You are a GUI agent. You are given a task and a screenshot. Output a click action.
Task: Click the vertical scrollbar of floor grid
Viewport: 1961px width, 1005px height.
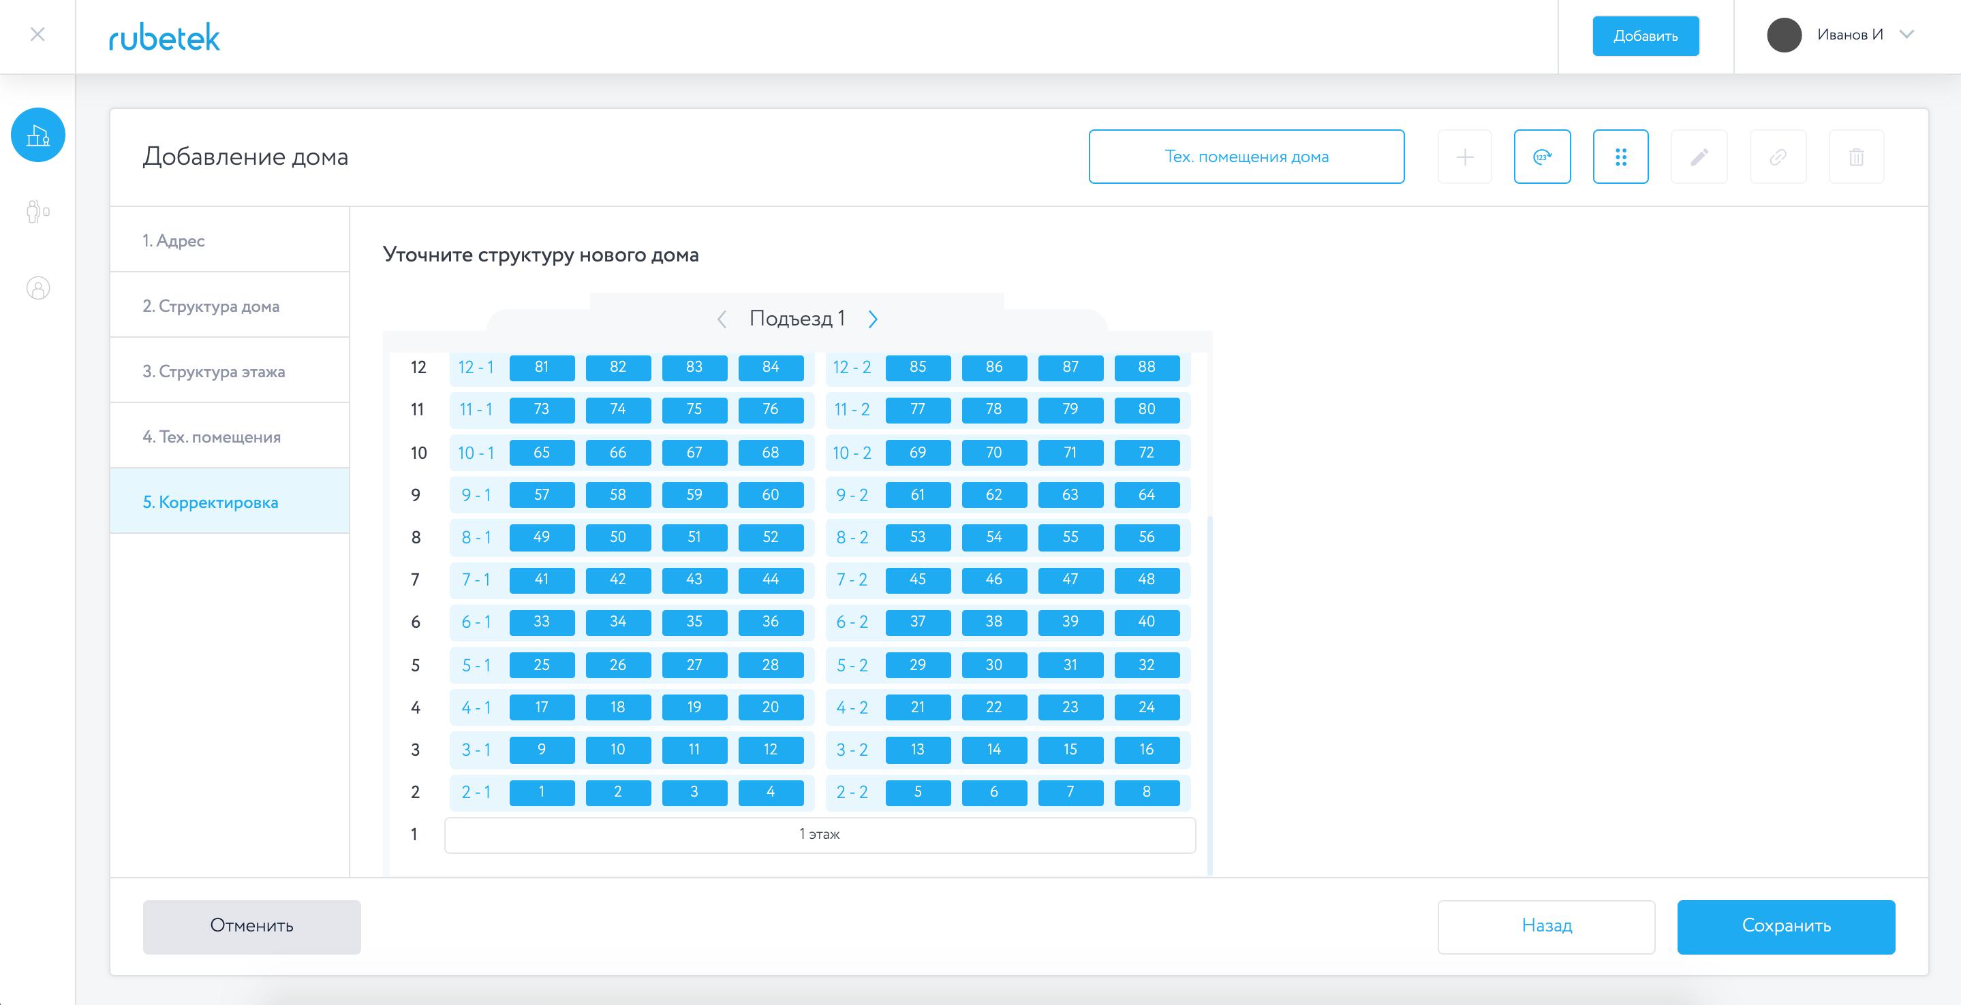click(1209, 695)
